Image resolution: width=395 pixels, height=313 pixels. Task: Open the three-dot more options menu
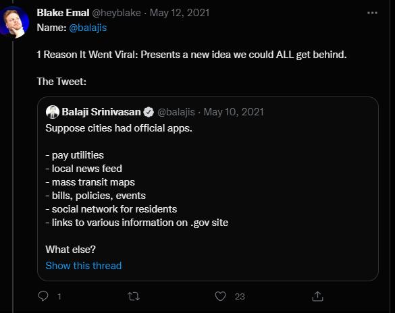coord(372,13)
